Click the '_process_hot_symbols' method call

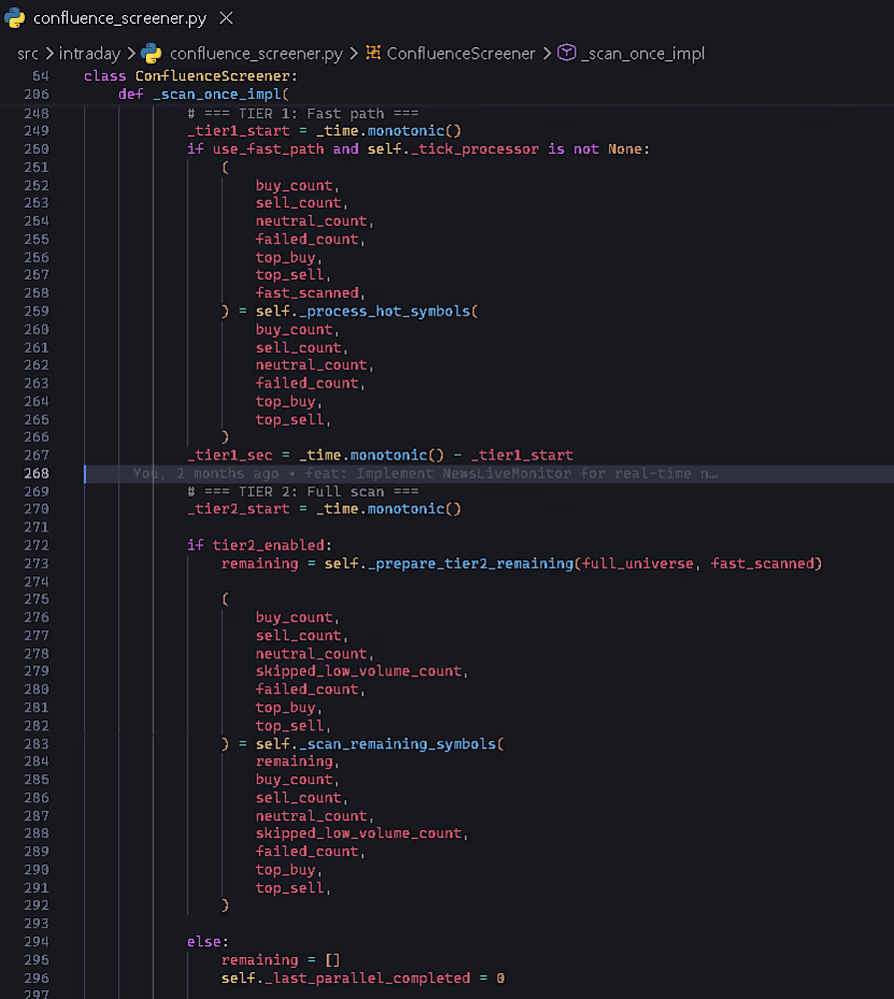click(385, 311)
